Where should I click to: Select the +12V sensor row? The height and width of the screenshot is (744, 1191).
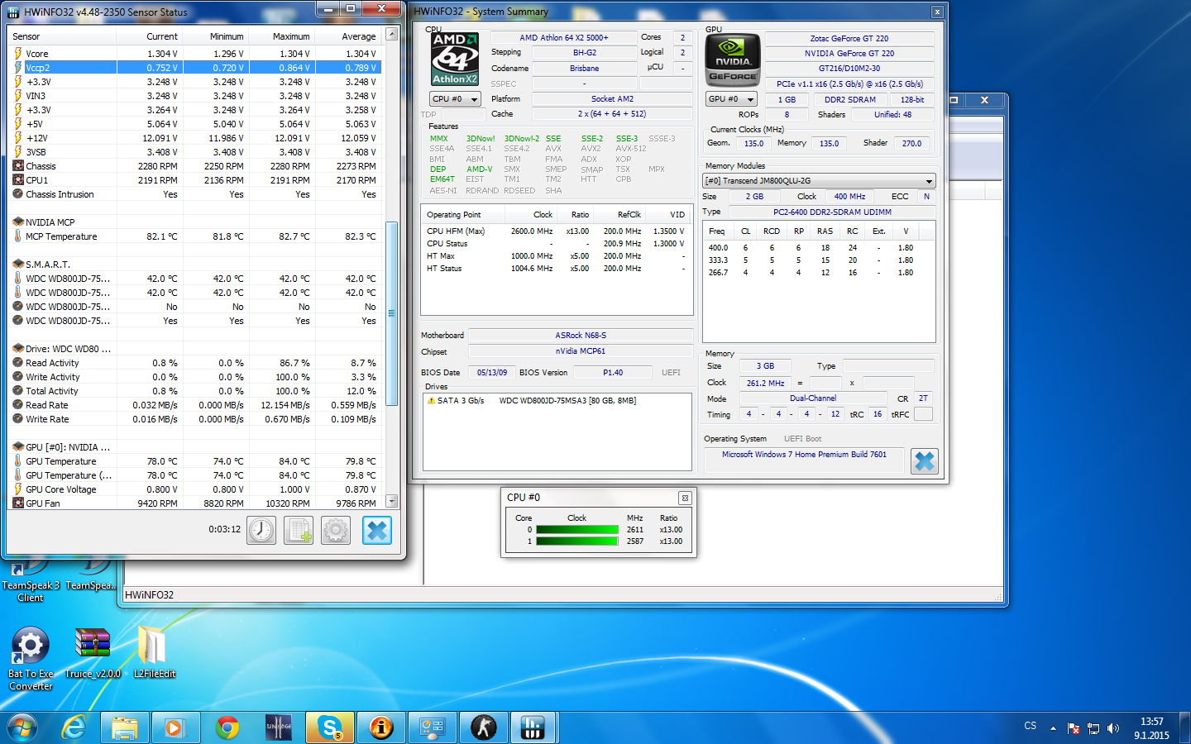point(195,138)
